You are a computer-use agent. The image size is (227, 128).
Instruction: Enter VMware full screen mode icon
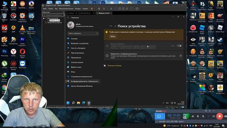(x=123, y=9)
